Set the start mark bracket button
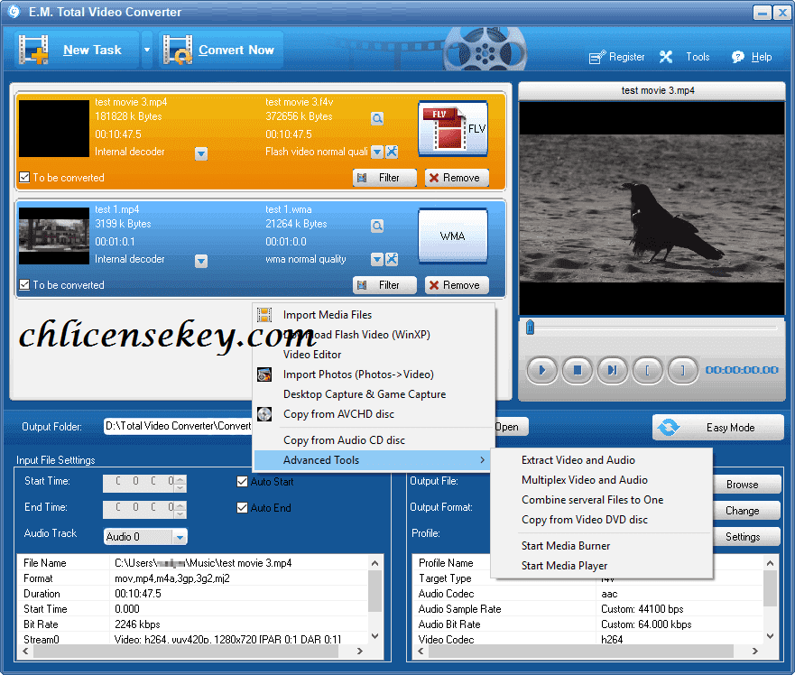795x675 pixels. point(647,370)
